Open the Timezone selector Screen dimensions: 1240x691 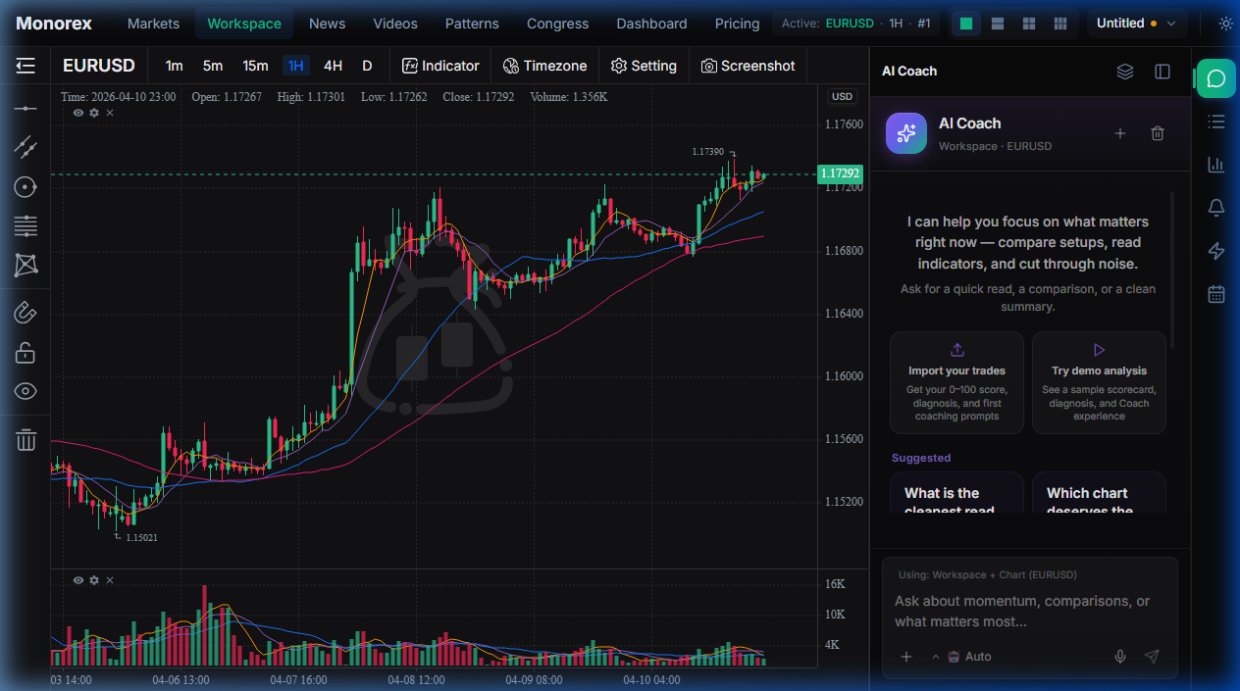(544, 66)
